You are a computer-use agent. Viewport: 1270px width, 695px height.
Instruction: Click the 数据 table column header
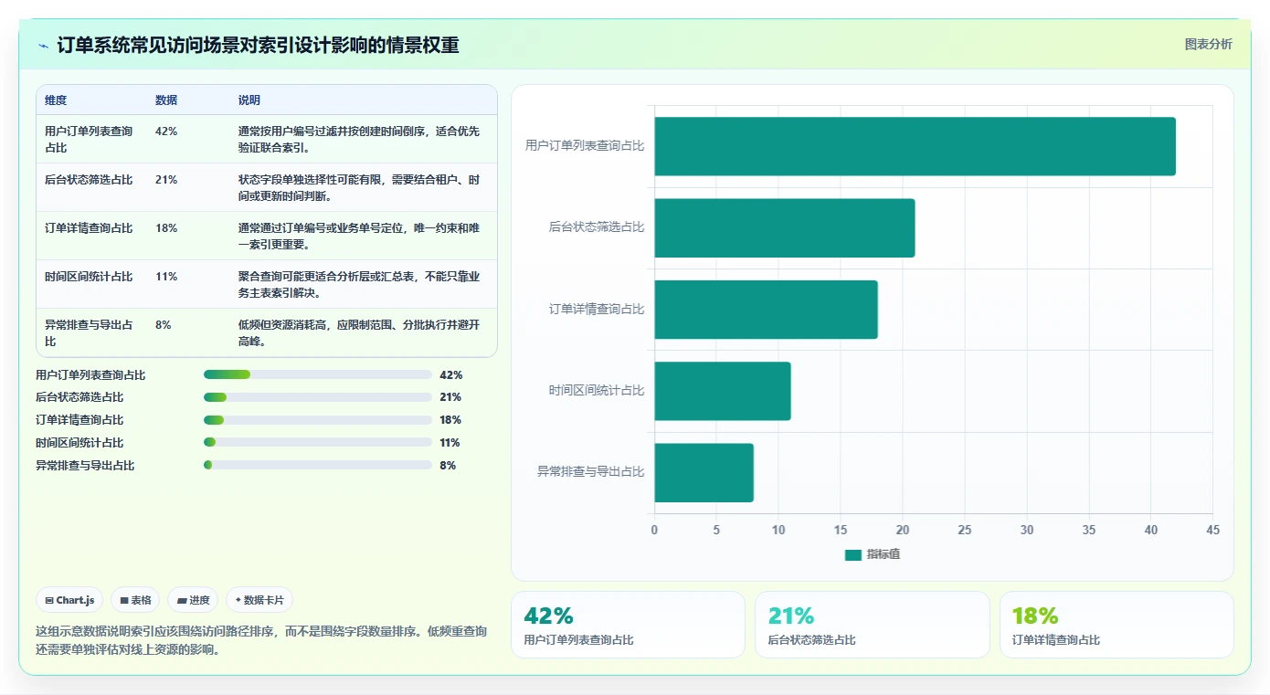pos(166,100)
